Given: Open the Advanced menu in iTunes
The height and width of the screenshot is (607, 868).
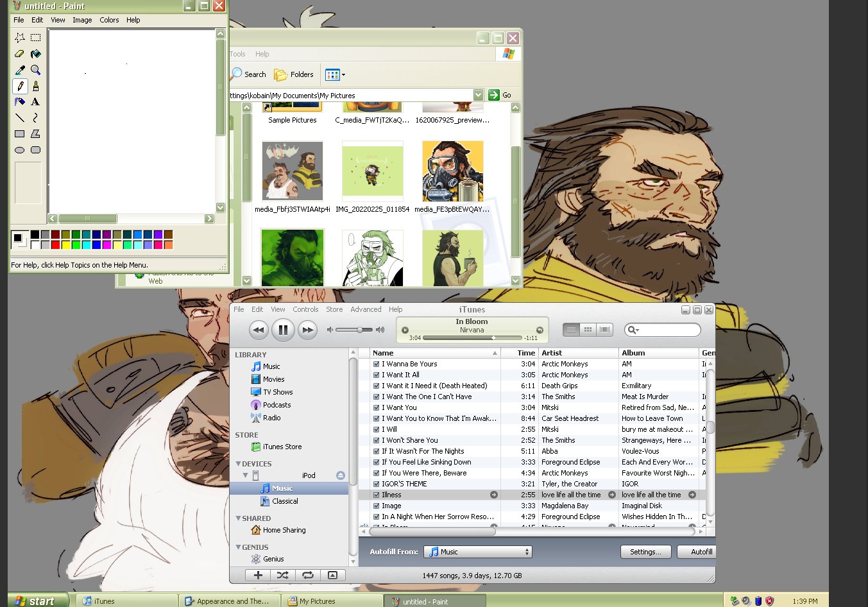Looking at the screenshot, I should (366, 309).
